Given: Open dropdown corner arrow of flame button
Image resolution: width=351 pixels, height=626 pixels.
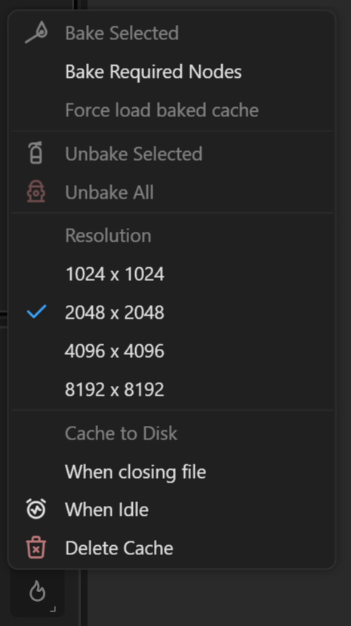Looking at the screenshot, I should point(53,609).
